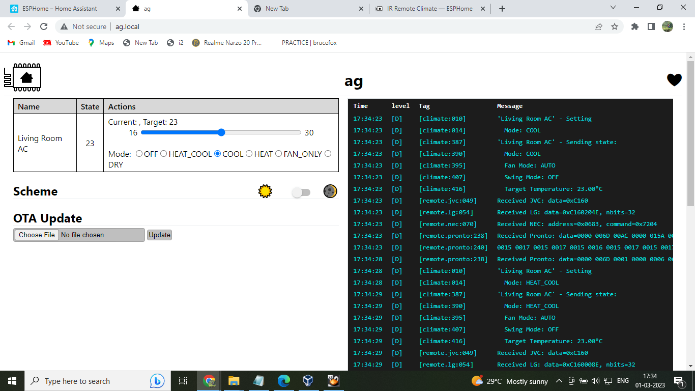Image resolution: width=695 pixels, height=391 pixels.
Task: Click the ESPHome chip logo icon
Action: click(23, 78)
